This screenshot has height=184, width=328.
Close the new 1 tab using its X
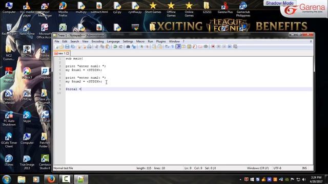[x=68, y=53]
